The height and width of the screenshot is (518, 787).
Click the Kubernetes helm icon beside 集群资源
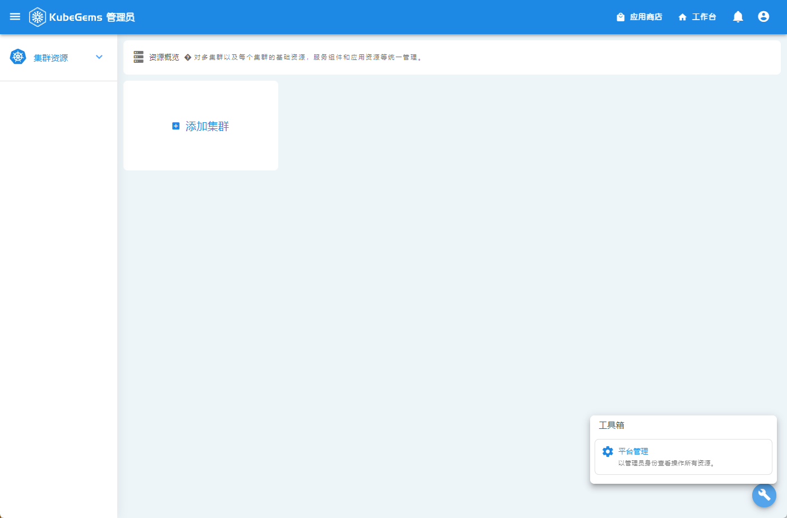coord(18,57)
